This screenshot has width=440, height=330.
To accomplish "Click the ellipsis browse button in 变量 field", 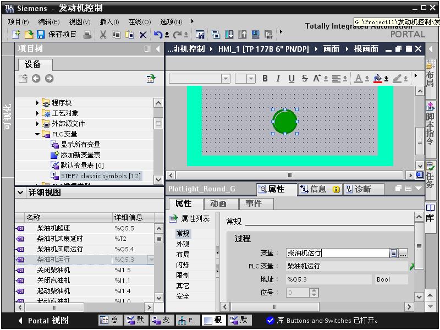I will click(403, 253).
